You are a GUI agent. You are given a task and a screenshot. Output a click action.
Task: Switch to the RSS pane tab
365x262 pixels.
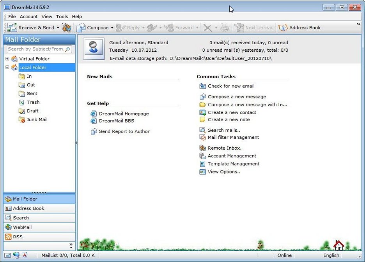(39, 237)
